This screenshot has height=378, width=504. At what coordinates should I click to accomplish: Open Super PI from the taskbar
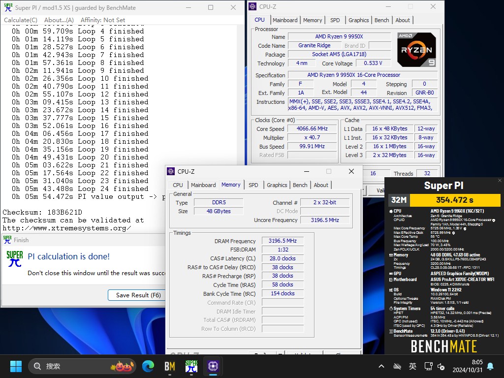tap(191, 366)
